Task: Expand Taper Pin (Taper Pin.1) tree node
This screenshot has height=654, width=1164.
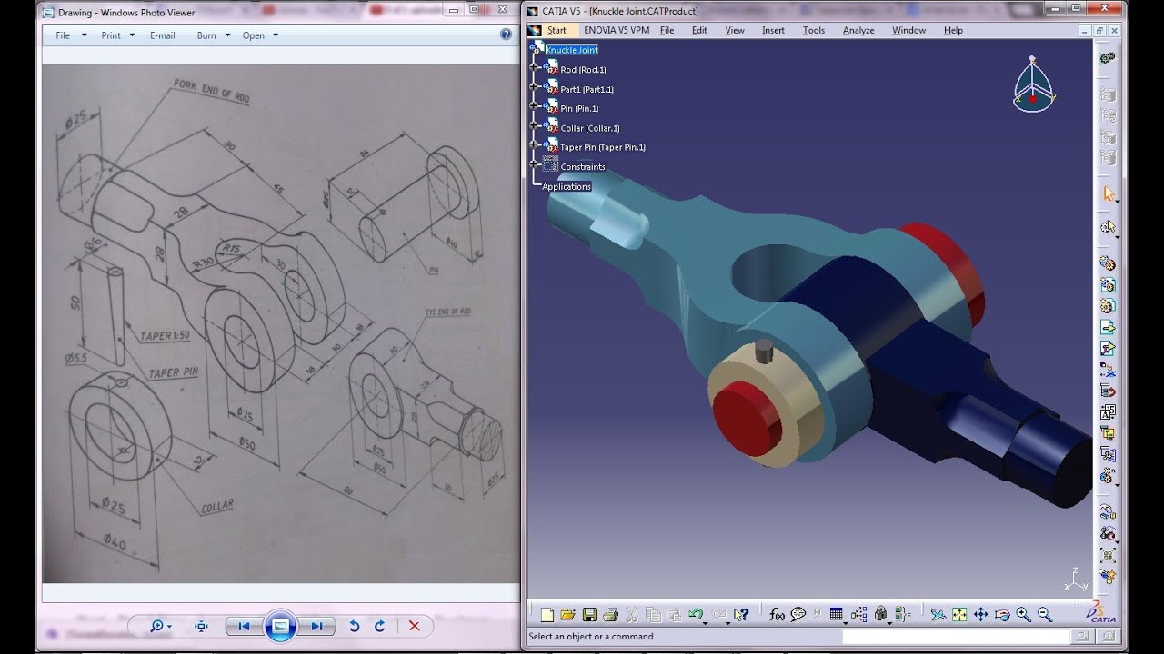Action: (x=536, y=144)
